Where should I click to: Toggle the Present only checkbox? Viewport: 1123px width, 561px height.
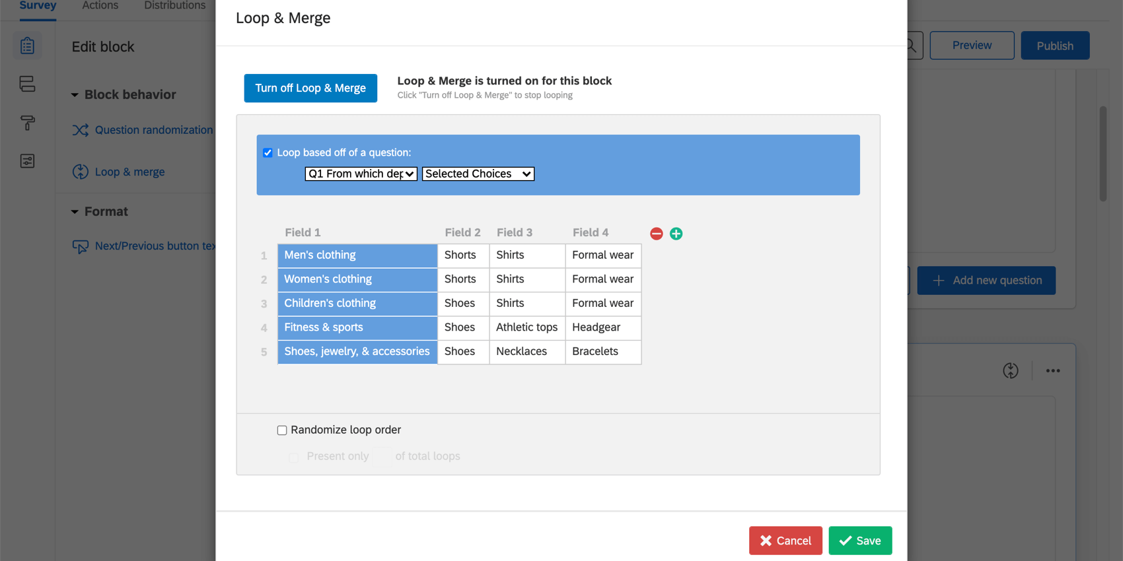click(294, 457)
